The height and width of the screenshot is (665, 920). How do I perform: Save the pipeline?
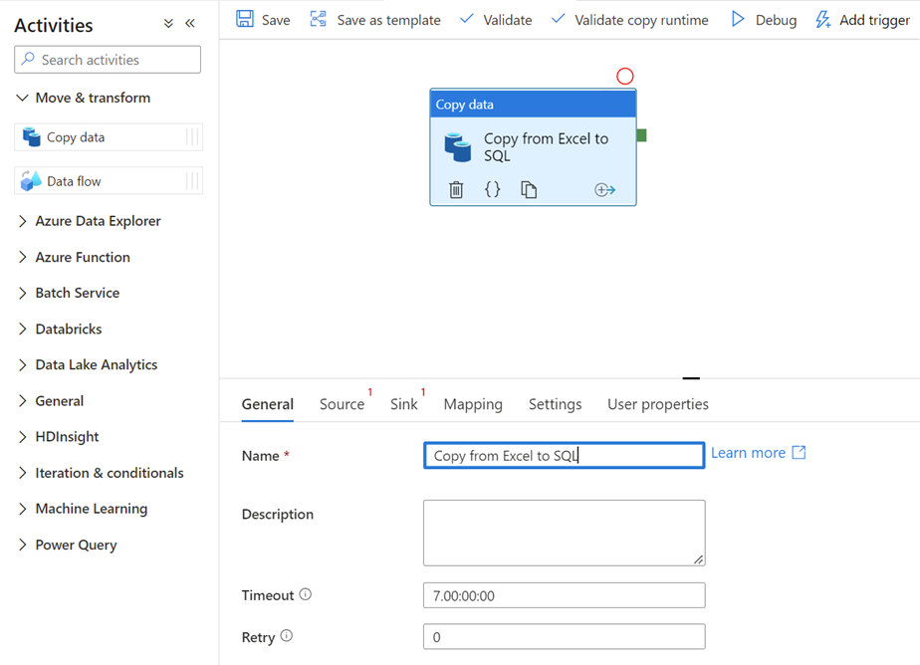click(x=262, y=19)
